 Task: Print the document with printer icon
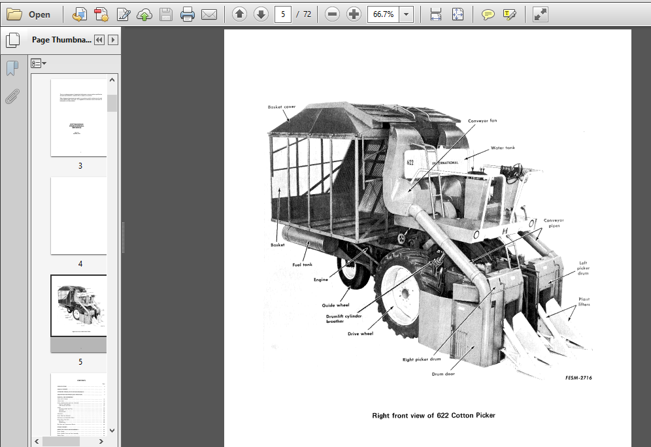[187, 14]
